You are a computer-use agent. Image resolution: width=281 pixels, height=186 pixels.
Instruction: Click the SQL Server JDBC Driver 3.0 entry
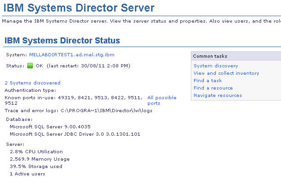[75, 134]
